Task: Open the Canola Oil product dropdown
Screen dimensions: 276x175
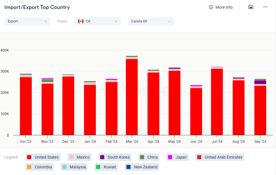Action: (x=151, y=21)
